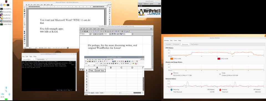
Task: Open WordPerfect's <None> styles dropdown
Action: 110,34
